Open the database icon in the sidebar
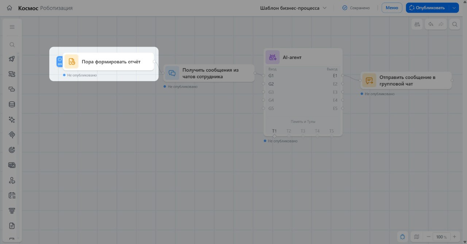467x244 pixels. coord(12,105)
